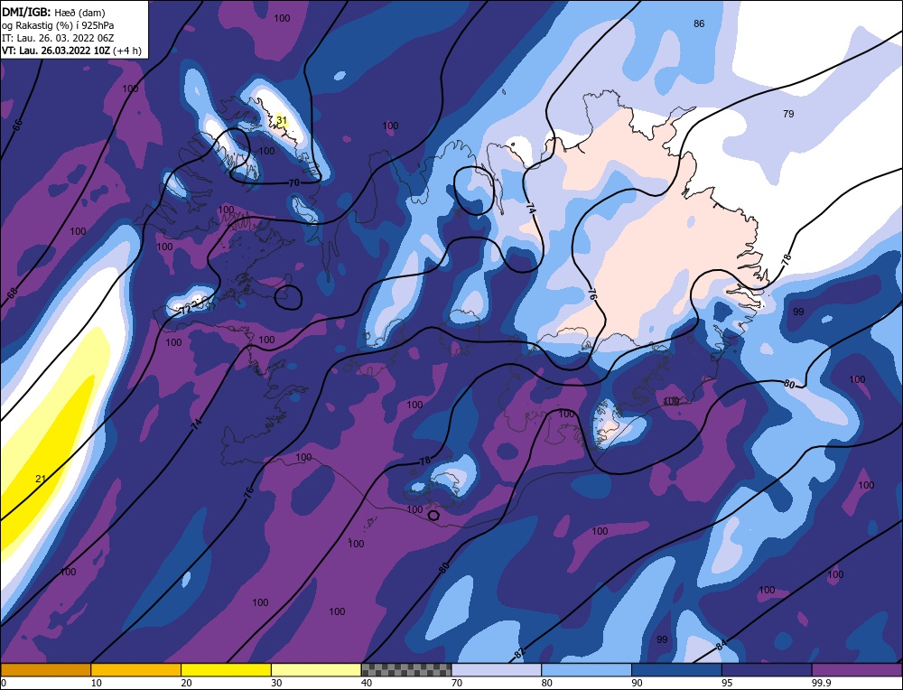
Task: Click the '90' tick on the color scale
Action: click(x=638, y=683)
